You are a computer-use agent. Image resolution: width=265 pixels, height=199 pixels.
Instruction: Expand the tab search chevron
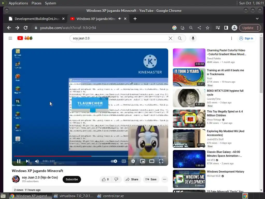click(257, 19)
